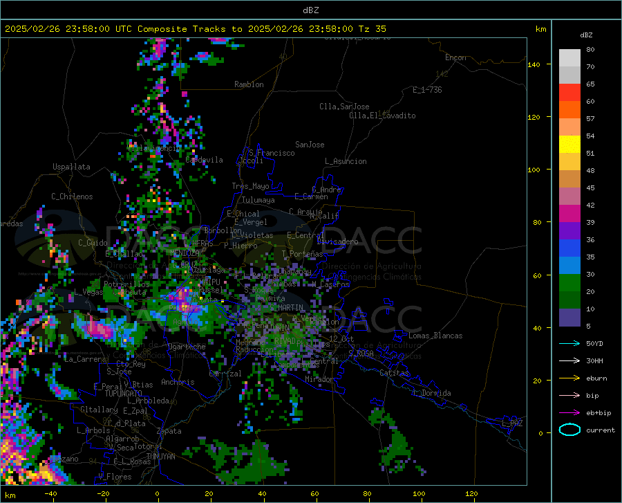Click the 'SanJose' map label
Screen dimensions: 622x503
pos(310,145)
